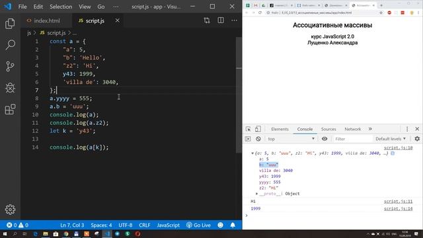
Task: Open hidden VS Code menus via the ellipsis
Action: point(116,7)
